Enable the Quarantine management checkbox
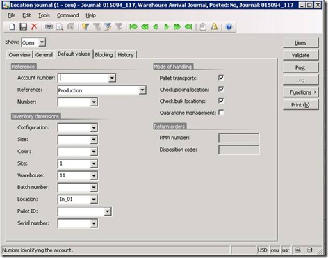The image size is (328, 258). [221, 113]
